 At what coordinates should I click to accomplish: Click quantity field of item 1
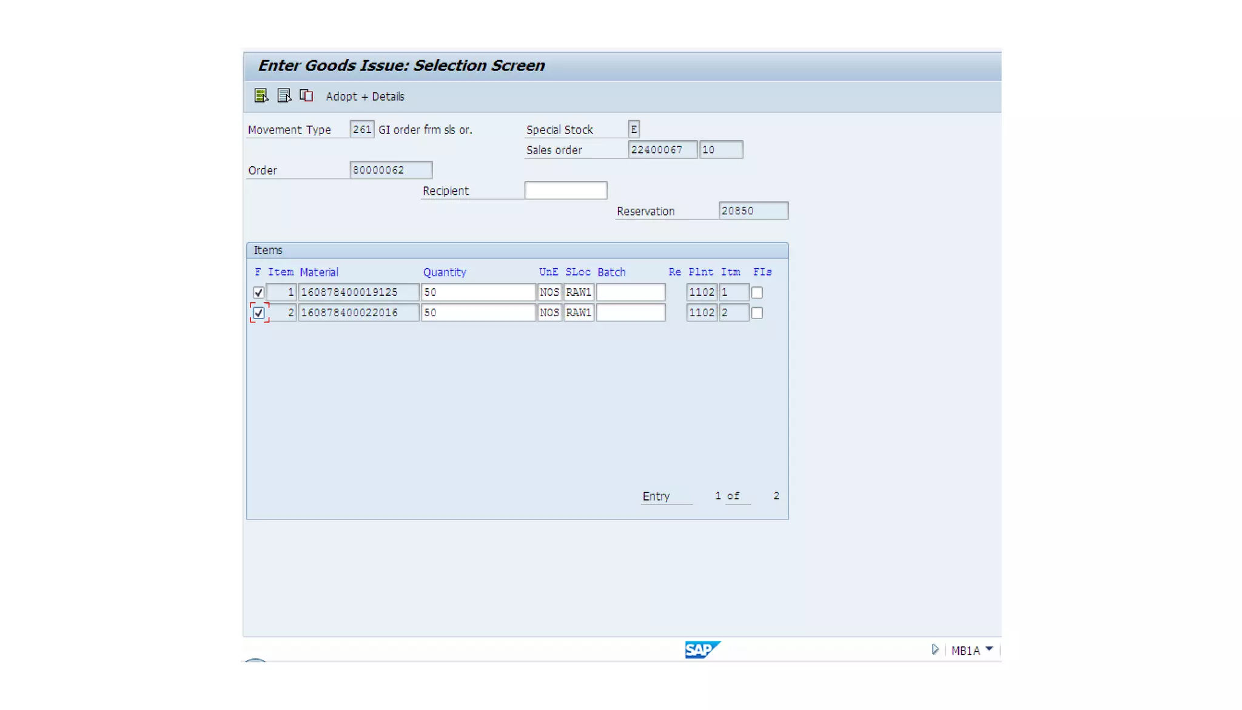(x=478, y=292)
